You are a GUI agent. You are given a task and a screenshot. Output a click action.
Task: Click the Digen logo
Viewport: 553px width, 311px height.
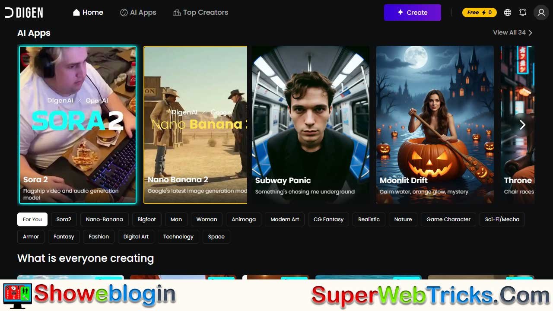[24, 12]
